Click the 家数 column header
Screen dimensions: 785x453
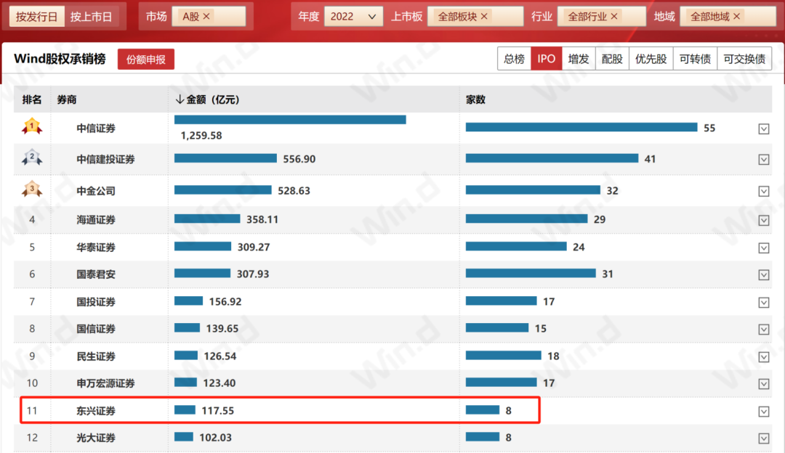475,99
